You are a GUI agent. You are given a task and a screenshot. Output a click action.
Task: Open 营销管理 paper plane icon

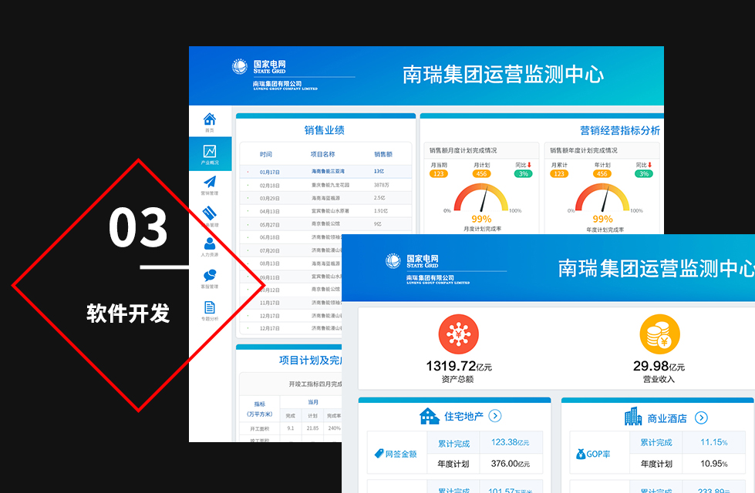click(x=210, y=182)
